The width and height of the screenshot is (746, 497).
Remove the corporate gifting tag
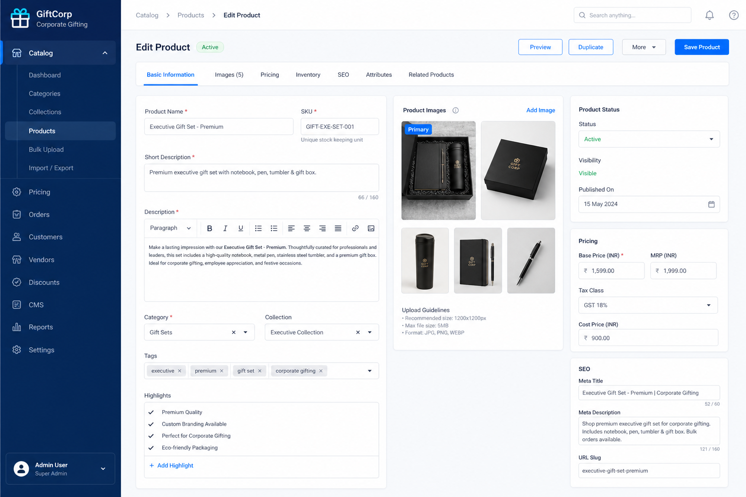point(321,371)
